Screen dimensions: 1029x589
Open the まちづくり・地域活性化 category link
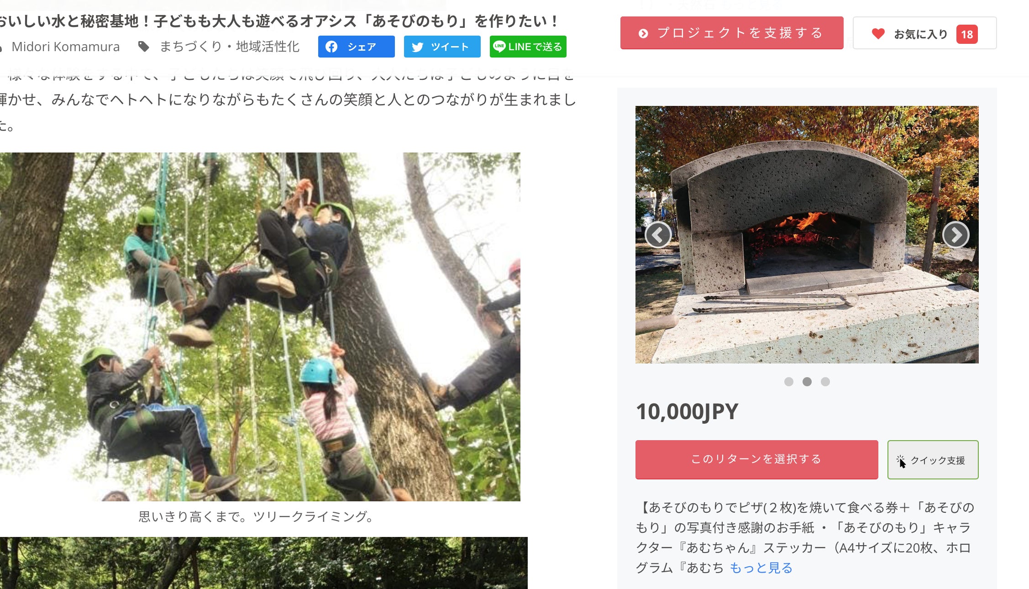pos(229,47)
